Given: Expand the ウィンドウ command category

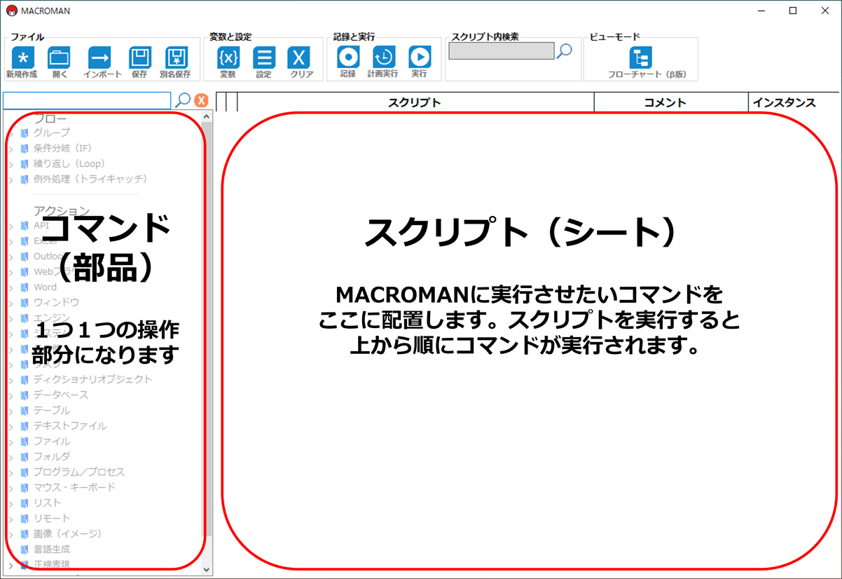Looking at the screenshot, I should pyautogui.click(x=11, y=303).
